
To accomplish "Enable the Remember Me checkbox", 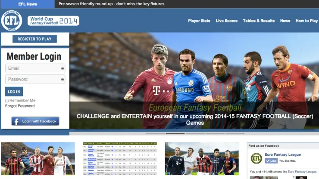I will 7,101.
